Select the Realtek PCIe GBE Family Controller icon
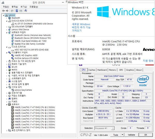 [x=13, y=44]
